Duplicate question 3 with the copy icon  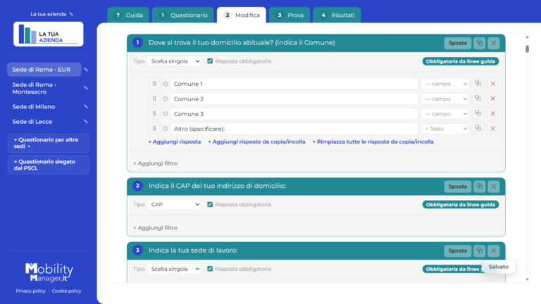(x=480, y=251)
